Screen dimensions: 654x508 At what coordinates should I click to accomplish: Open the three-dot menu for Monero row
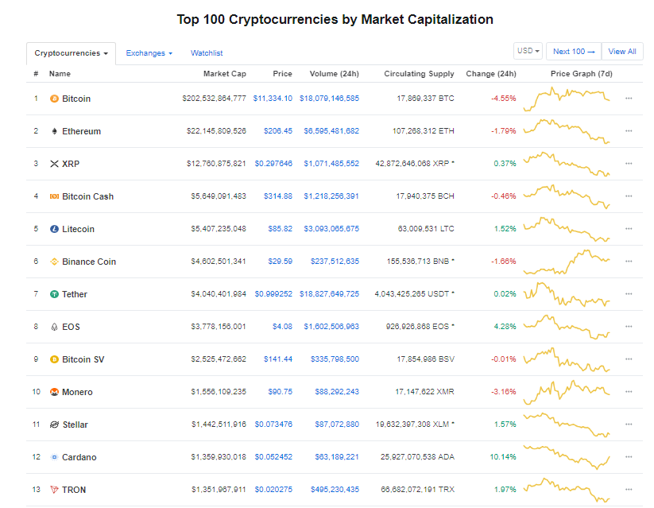(629, 392)
